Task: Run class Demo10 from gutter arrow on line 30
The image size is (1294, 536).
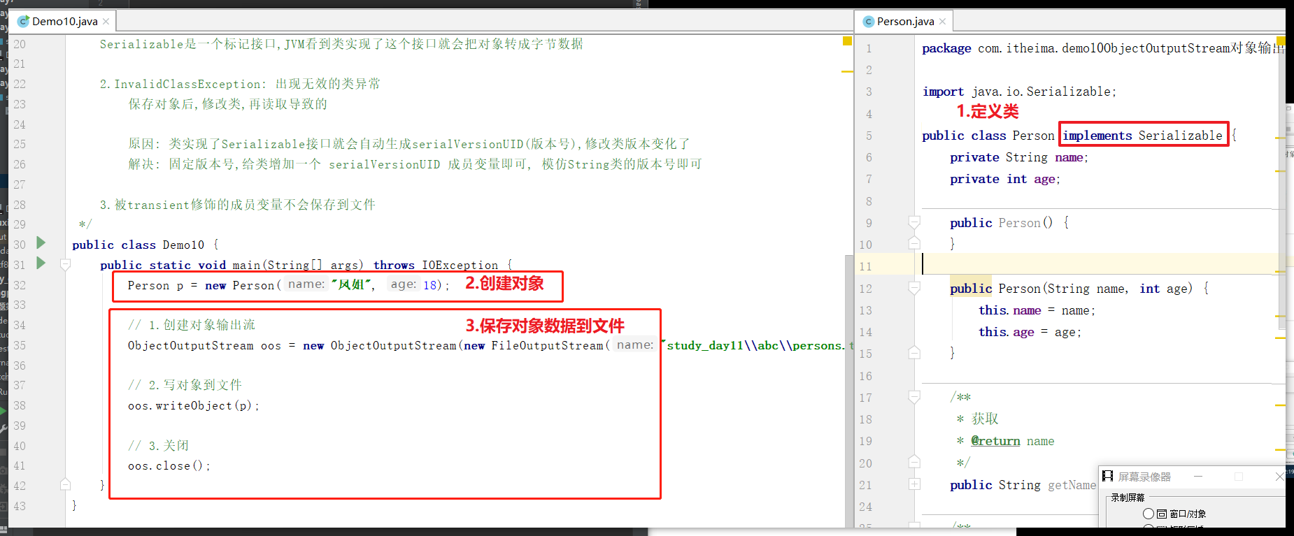Action: click(41, 242)
